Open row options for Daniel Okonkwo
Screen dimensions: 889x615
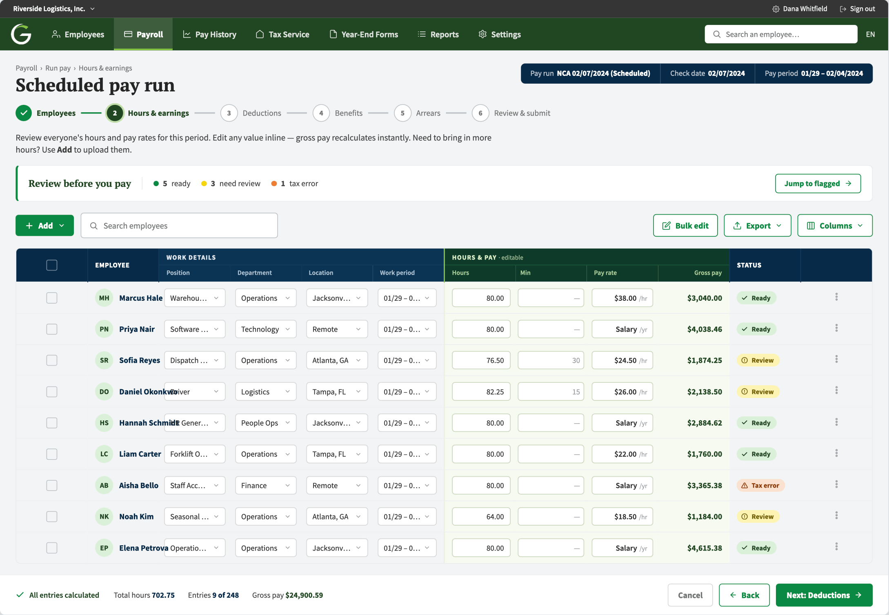click(x=836, y=391)
